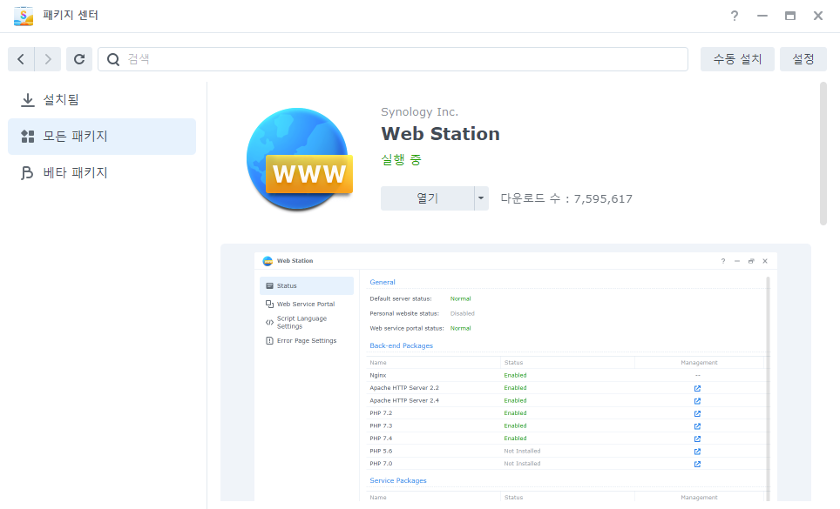Click the Web Station globe icon
Screen dimensions: 840x509
pos(300,159)
